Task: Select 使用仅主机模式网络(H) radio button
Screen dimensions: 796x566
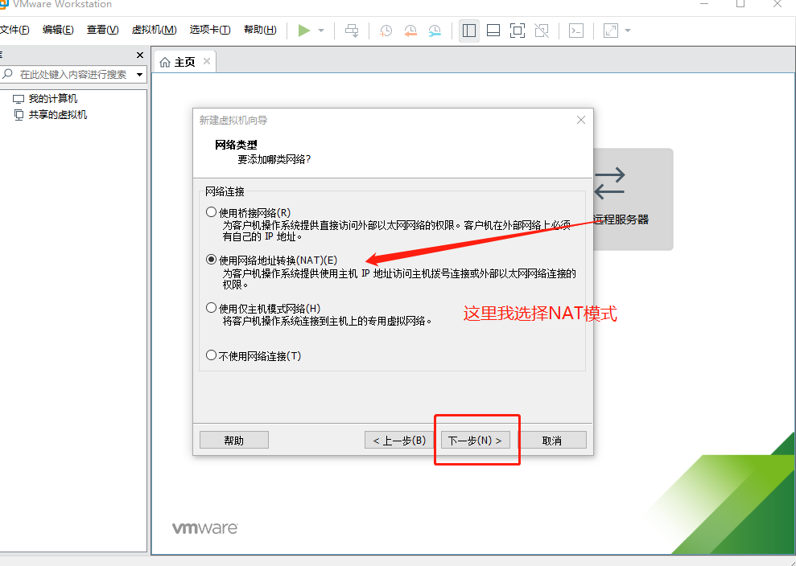Action: click(x=211, y=308)
